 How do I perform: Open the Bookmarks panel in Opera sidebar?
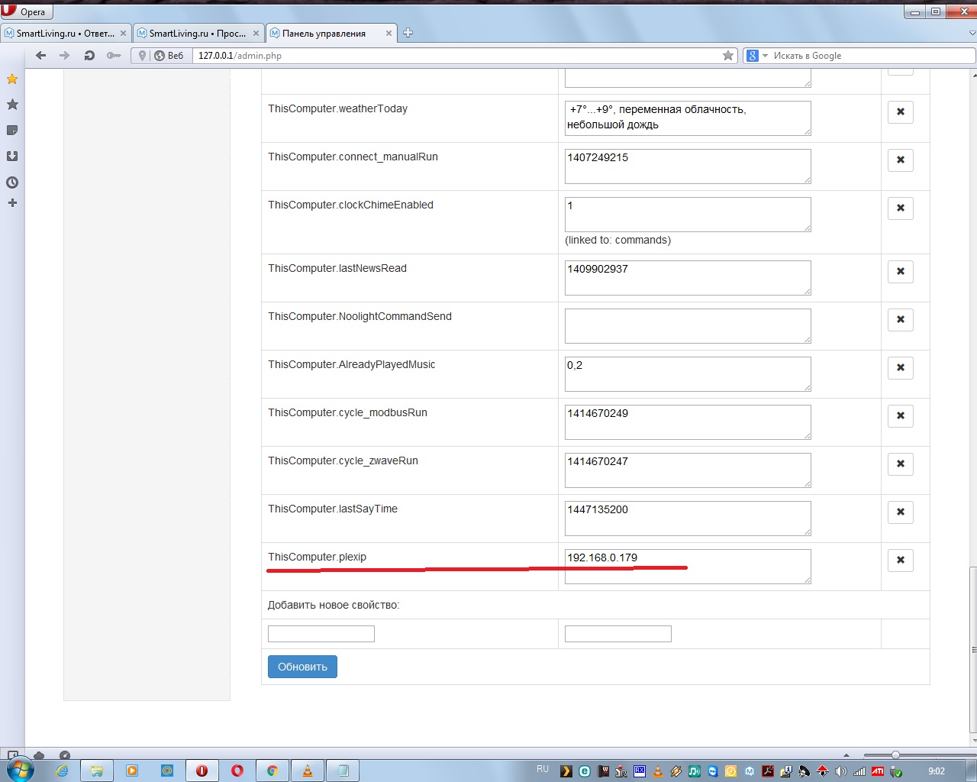point(12,105)
